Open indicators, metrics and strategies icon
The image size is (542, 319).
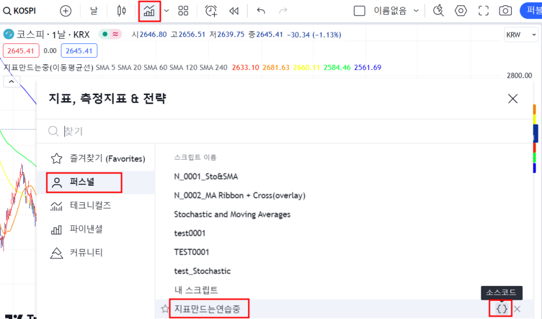click(x=149, y=12)
